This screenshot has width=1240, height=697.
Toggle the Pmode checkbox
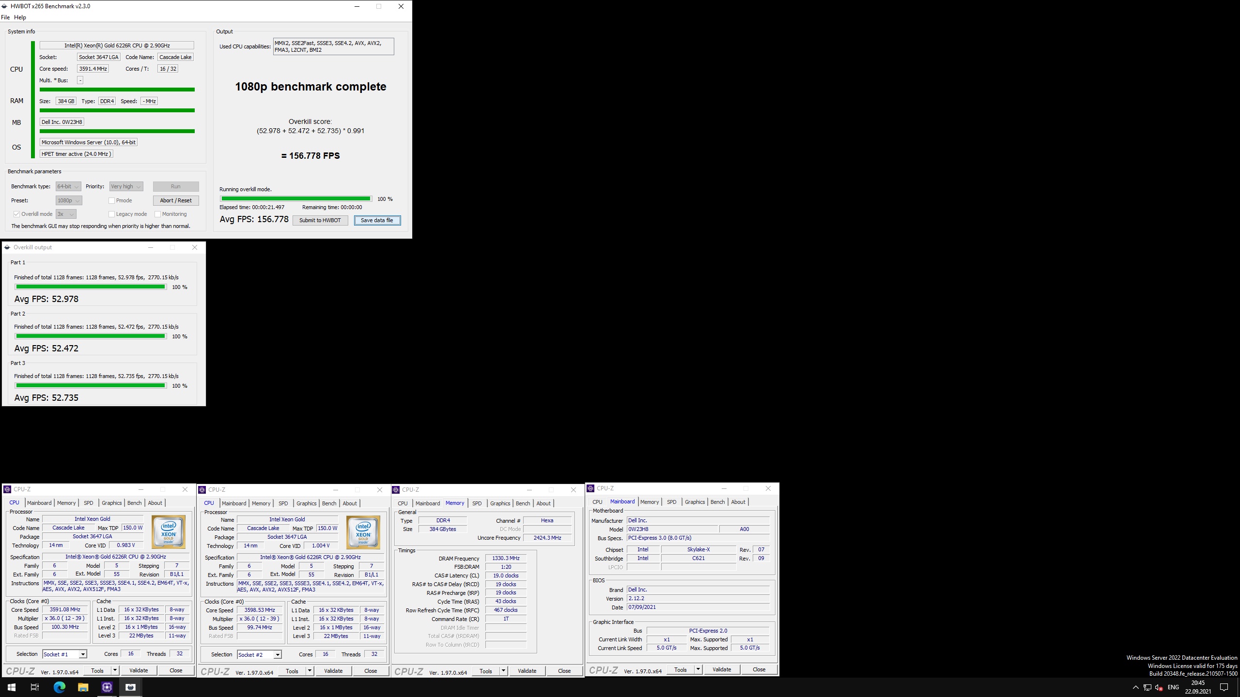(111, 200)
